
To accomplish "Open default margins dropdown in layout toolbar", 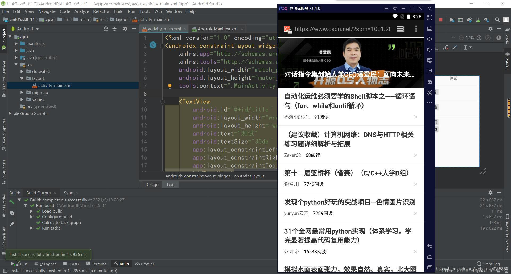I will pyautogui.click(x=468, y=47).
